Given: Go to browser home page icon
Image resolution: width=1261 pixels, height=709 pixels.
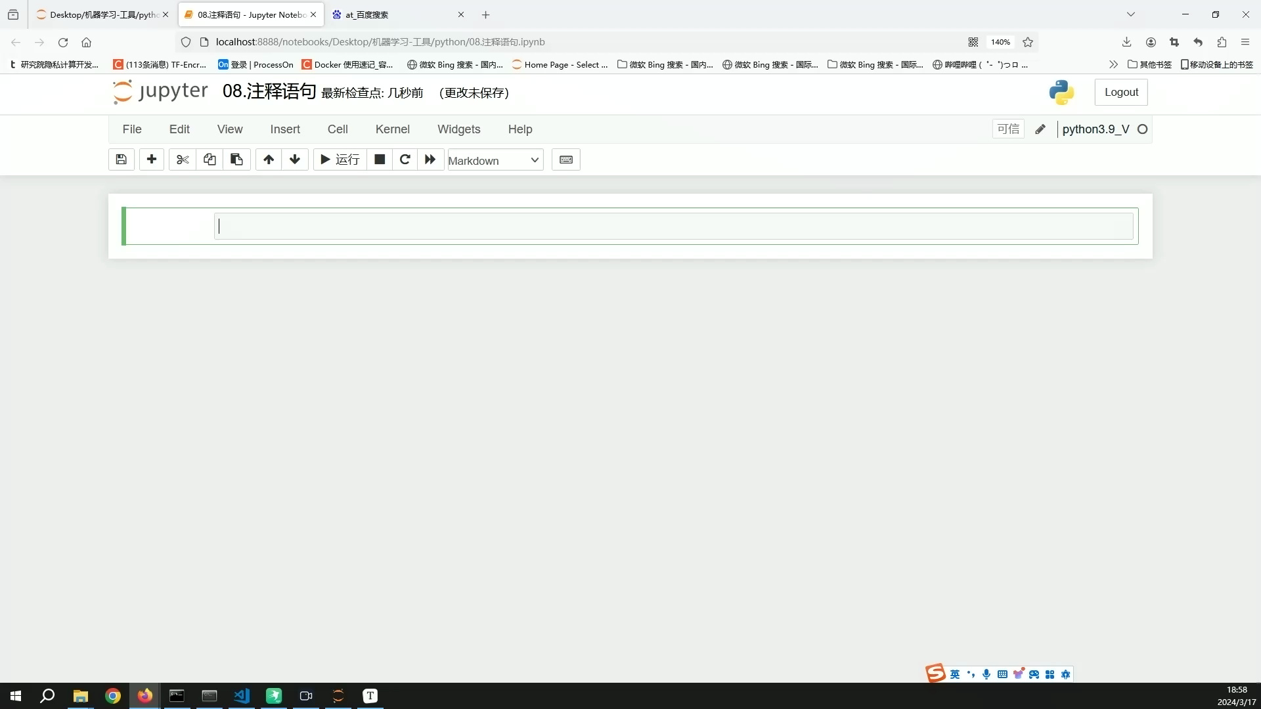Looking at the screenshot, I should [86, 42].
